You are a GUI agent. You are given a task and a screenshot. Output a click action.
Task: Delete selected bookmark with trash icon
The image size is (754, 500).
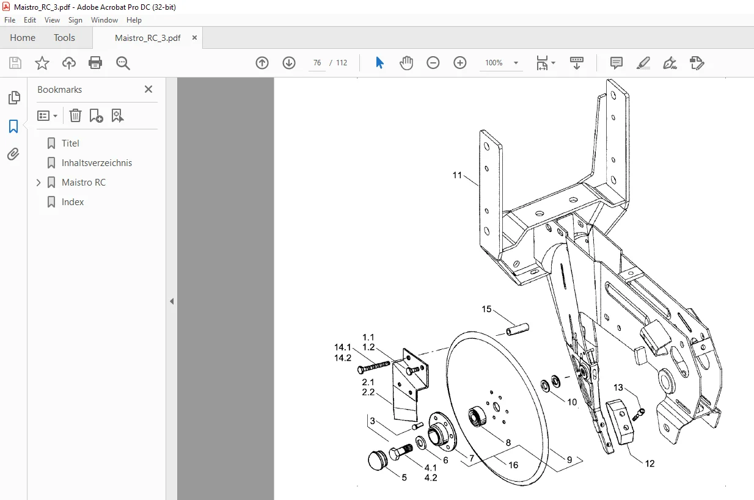click(x=75, y=115)
